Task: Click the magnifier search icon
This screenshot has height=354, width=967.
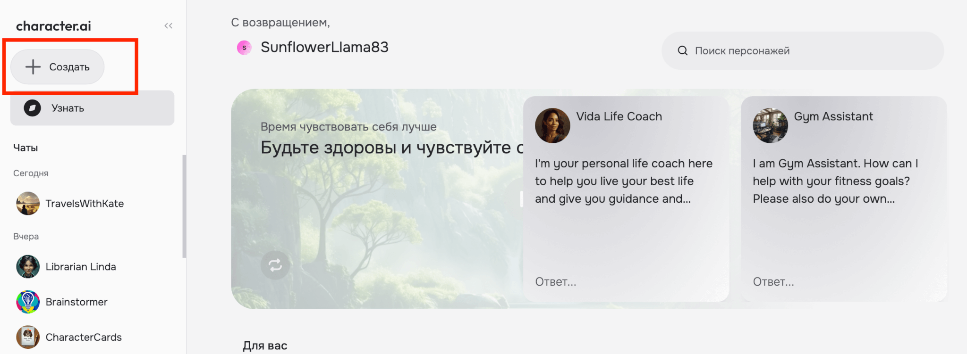Action: click(x=683, y=50)
